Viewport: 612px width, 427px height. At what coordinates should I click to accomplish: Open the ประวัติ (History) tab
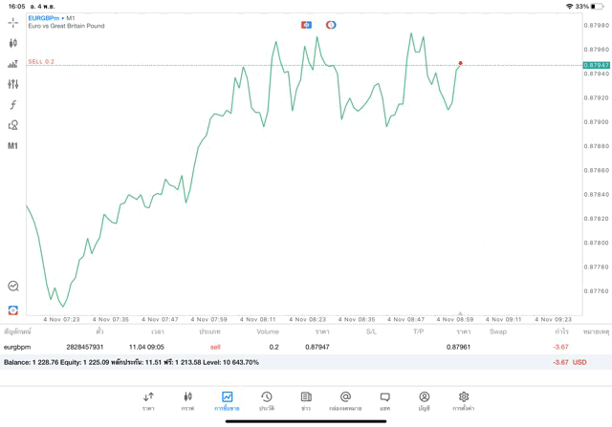pyautogui.click(x=266, y=400)
